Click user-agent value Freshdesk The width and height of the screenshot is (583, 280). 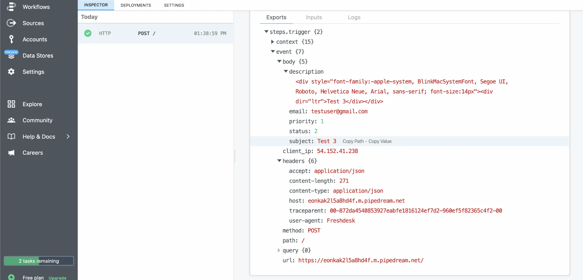coord(341,220)
